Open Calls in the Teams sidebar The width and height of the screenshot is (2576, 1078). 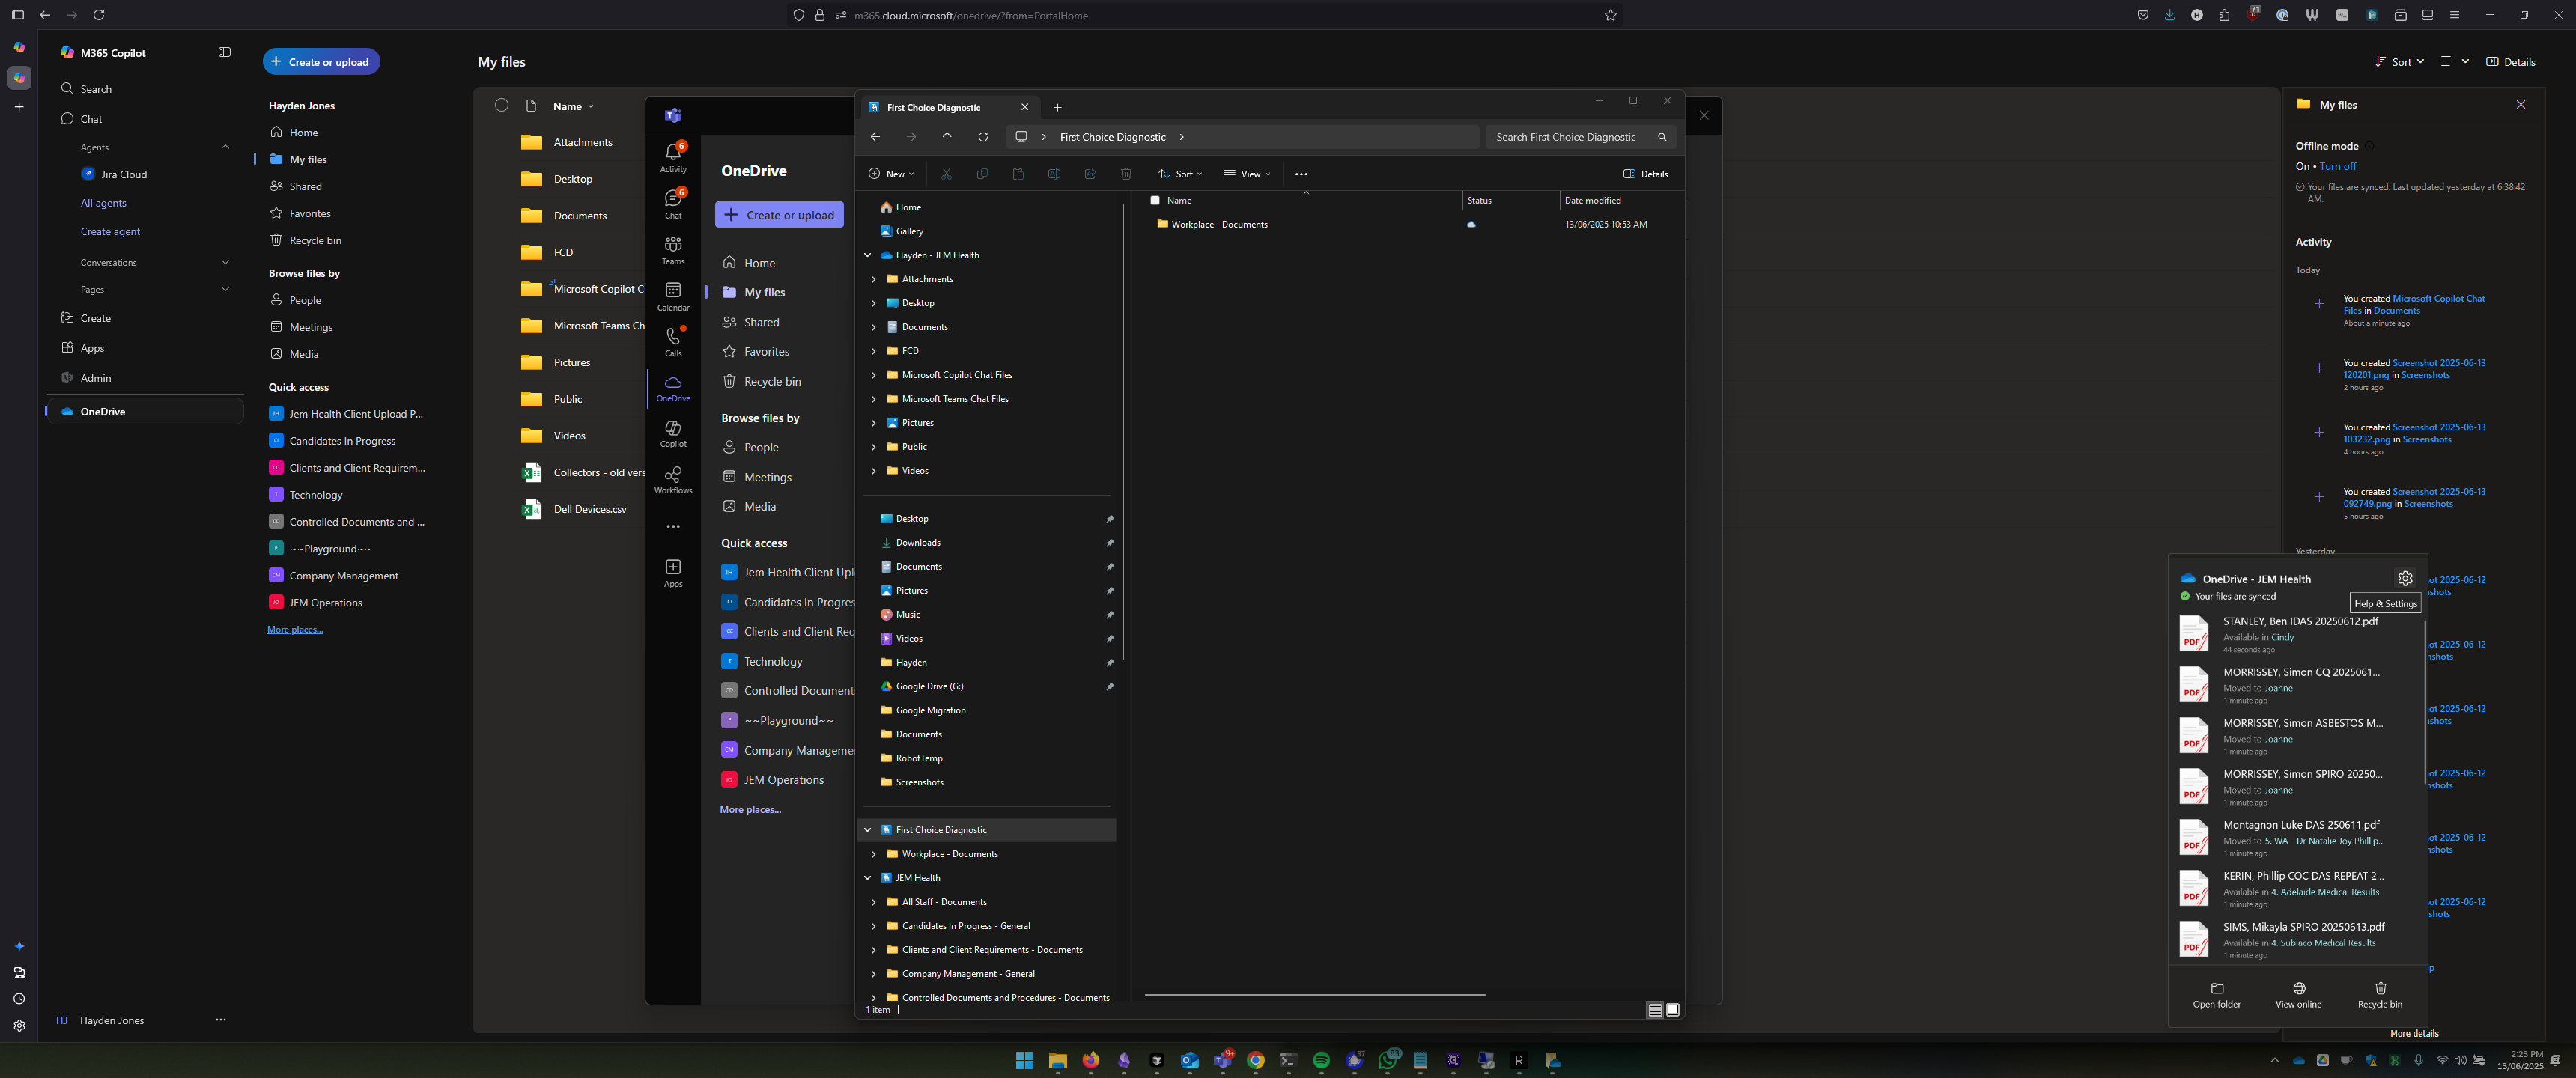673,342
